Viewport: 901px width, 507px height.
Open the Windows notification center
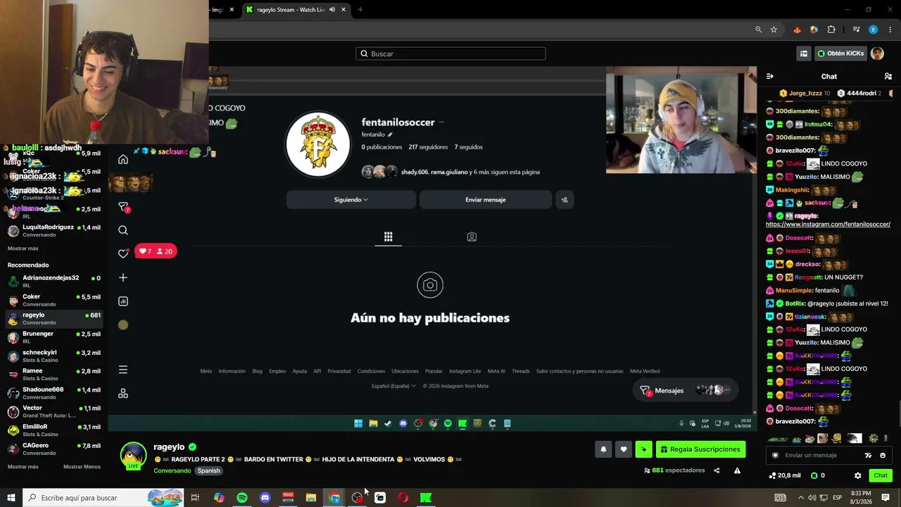click(x=886, y=498)
